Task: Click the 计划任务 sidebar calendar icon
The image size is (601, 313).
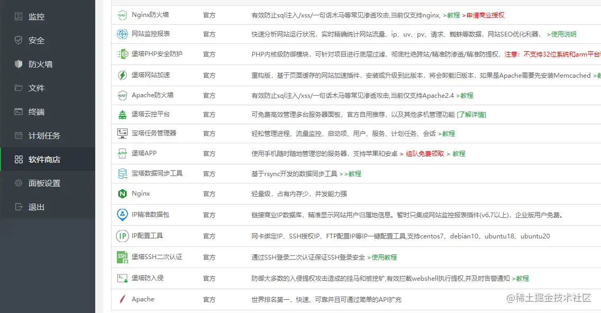Action: click(x=19, y=135)
